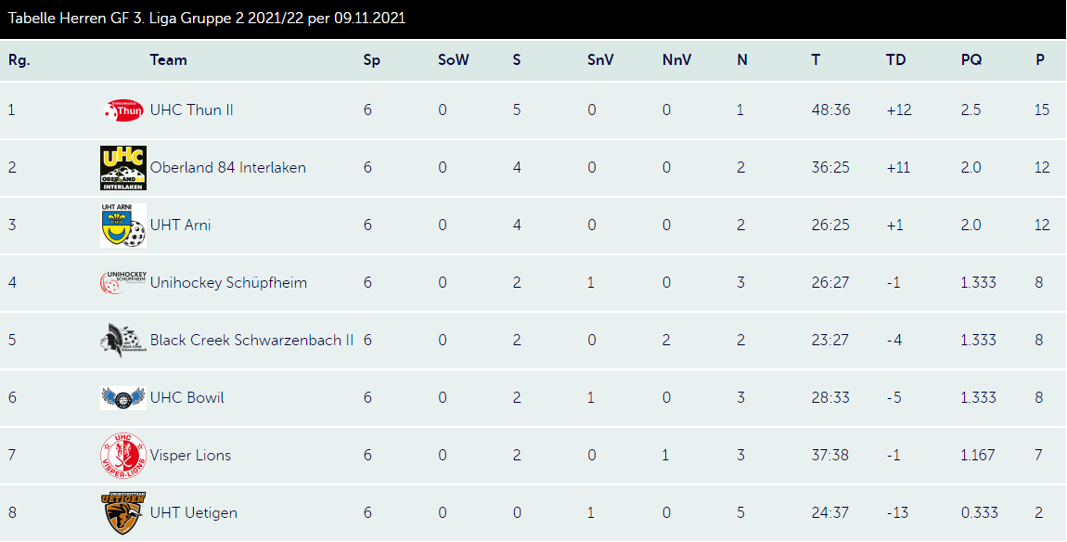Click the UHT Arni crest logo

(123, 226)
